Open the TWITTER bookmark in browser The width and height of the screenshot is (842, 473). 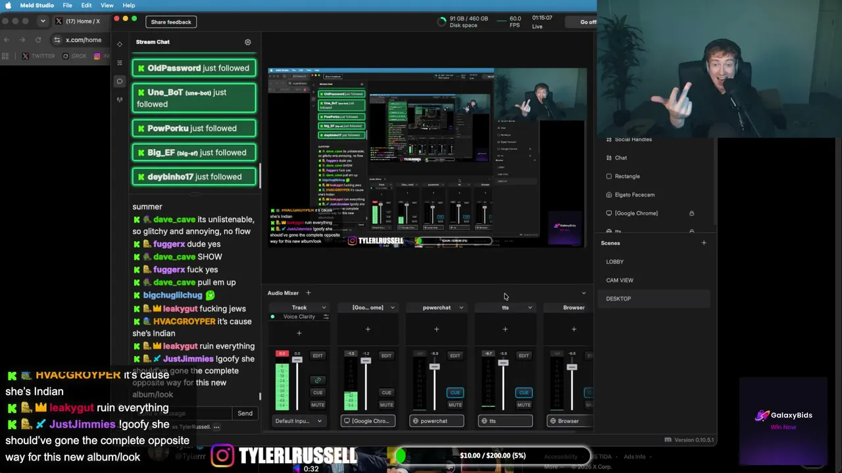(39, 56)
